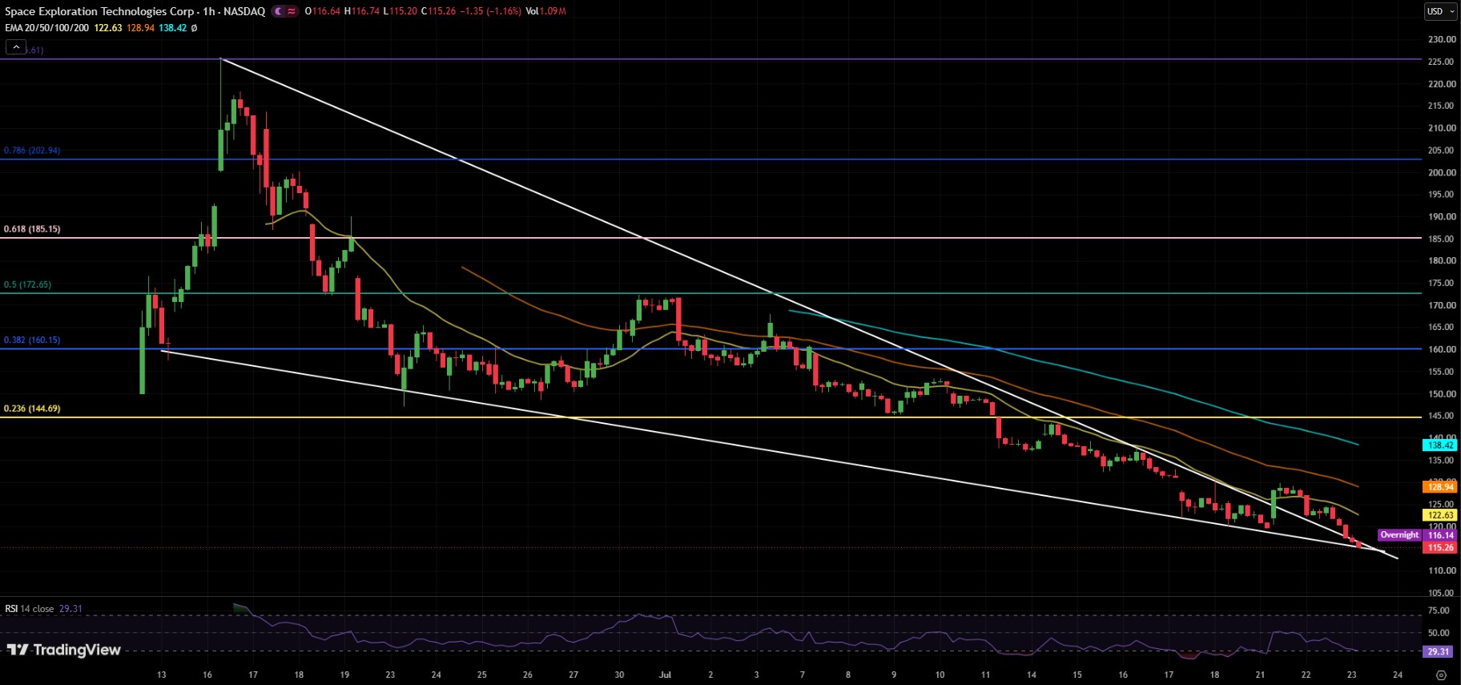The height and width of the screenshot is (685, 1461).
Task: Click the purple moon market-status icon
Action: click(x=278, y=11)
